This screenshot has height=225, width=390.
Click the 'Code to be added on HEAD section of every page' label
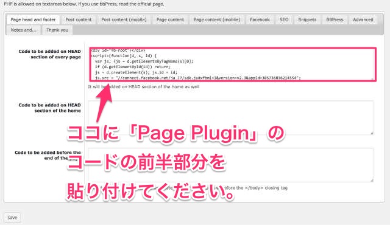(x=49, y=54)
